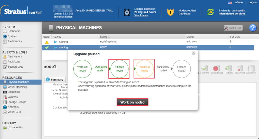The image size is (259, 139).
Task: Click the Work On node0 circle
Action: (144, 69)
